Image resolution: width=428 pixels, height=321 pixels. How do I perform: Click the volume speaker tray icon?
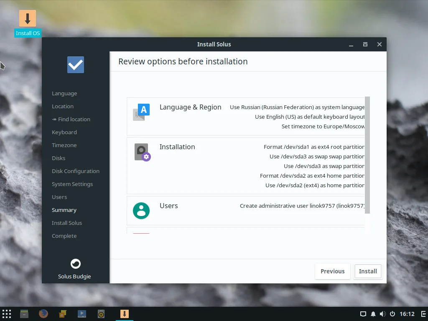382,314
